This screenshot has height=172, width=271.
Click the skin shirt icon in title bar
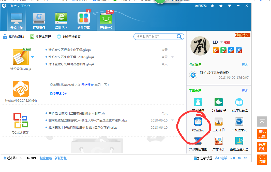coord(221,6)
